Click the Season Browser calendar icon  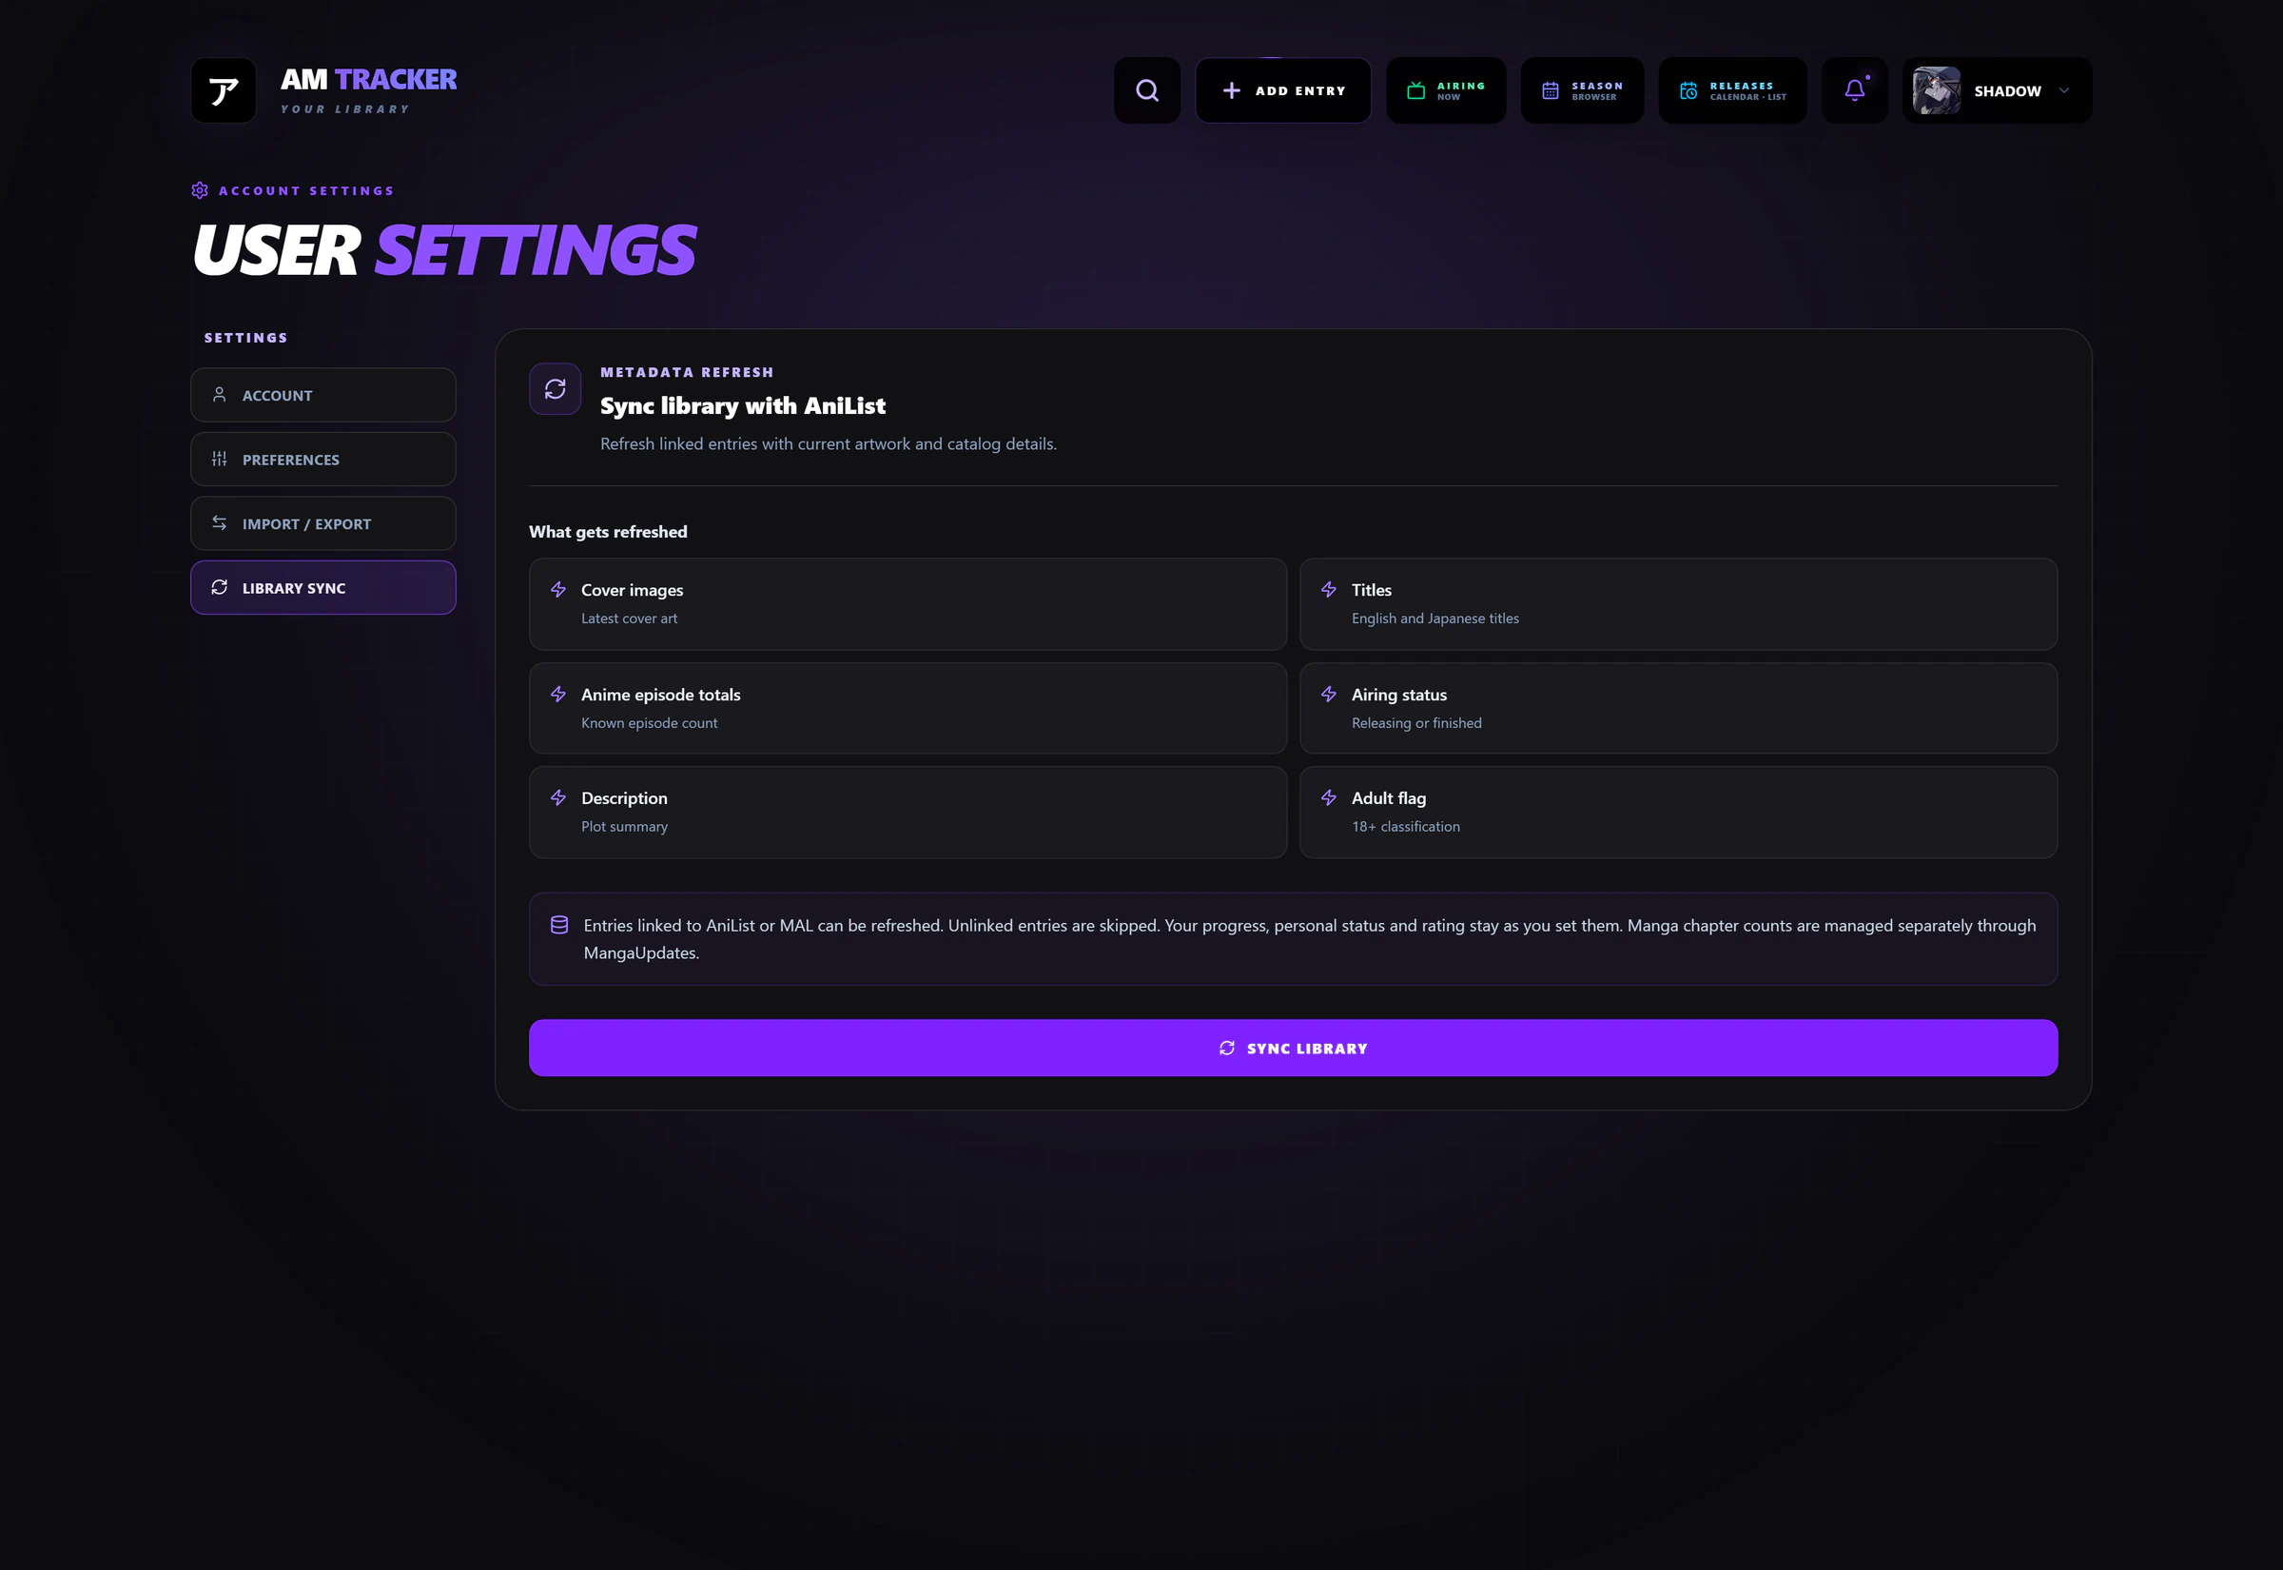(x=1551, y=90)
